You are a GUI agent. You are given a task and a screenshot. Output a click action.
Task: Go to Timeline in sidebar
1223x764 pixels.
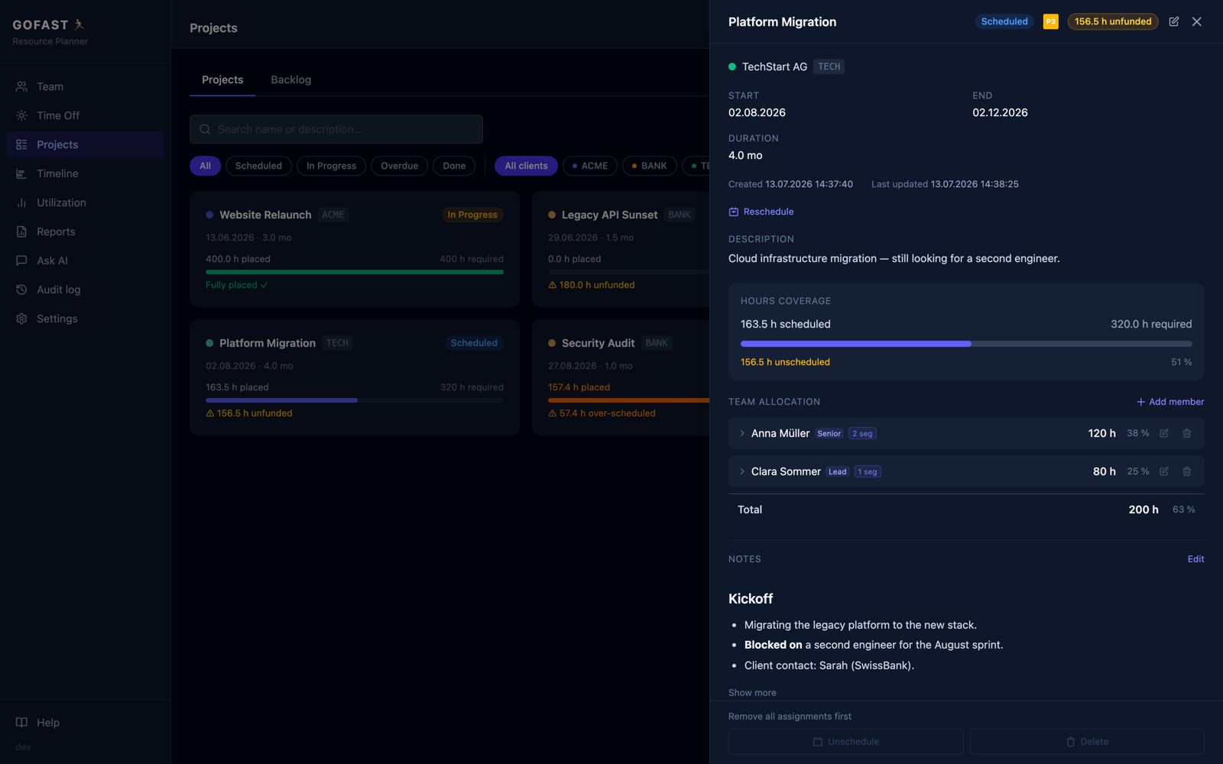[85, 173]
